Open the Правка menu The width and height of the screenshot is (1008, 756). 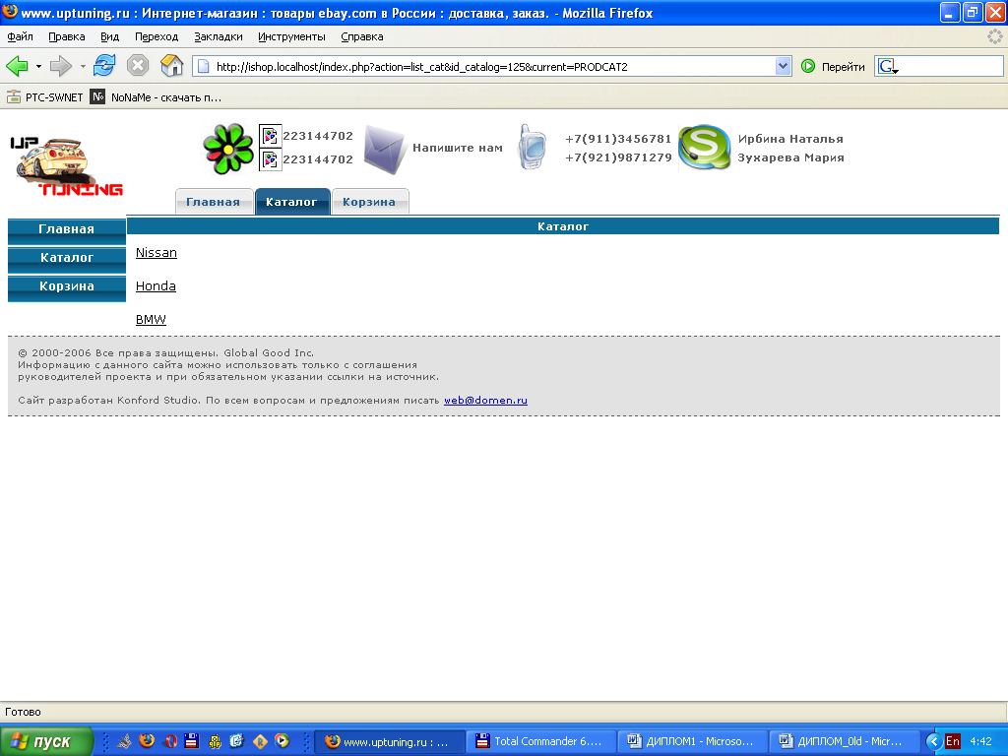[x=67, y=36]
